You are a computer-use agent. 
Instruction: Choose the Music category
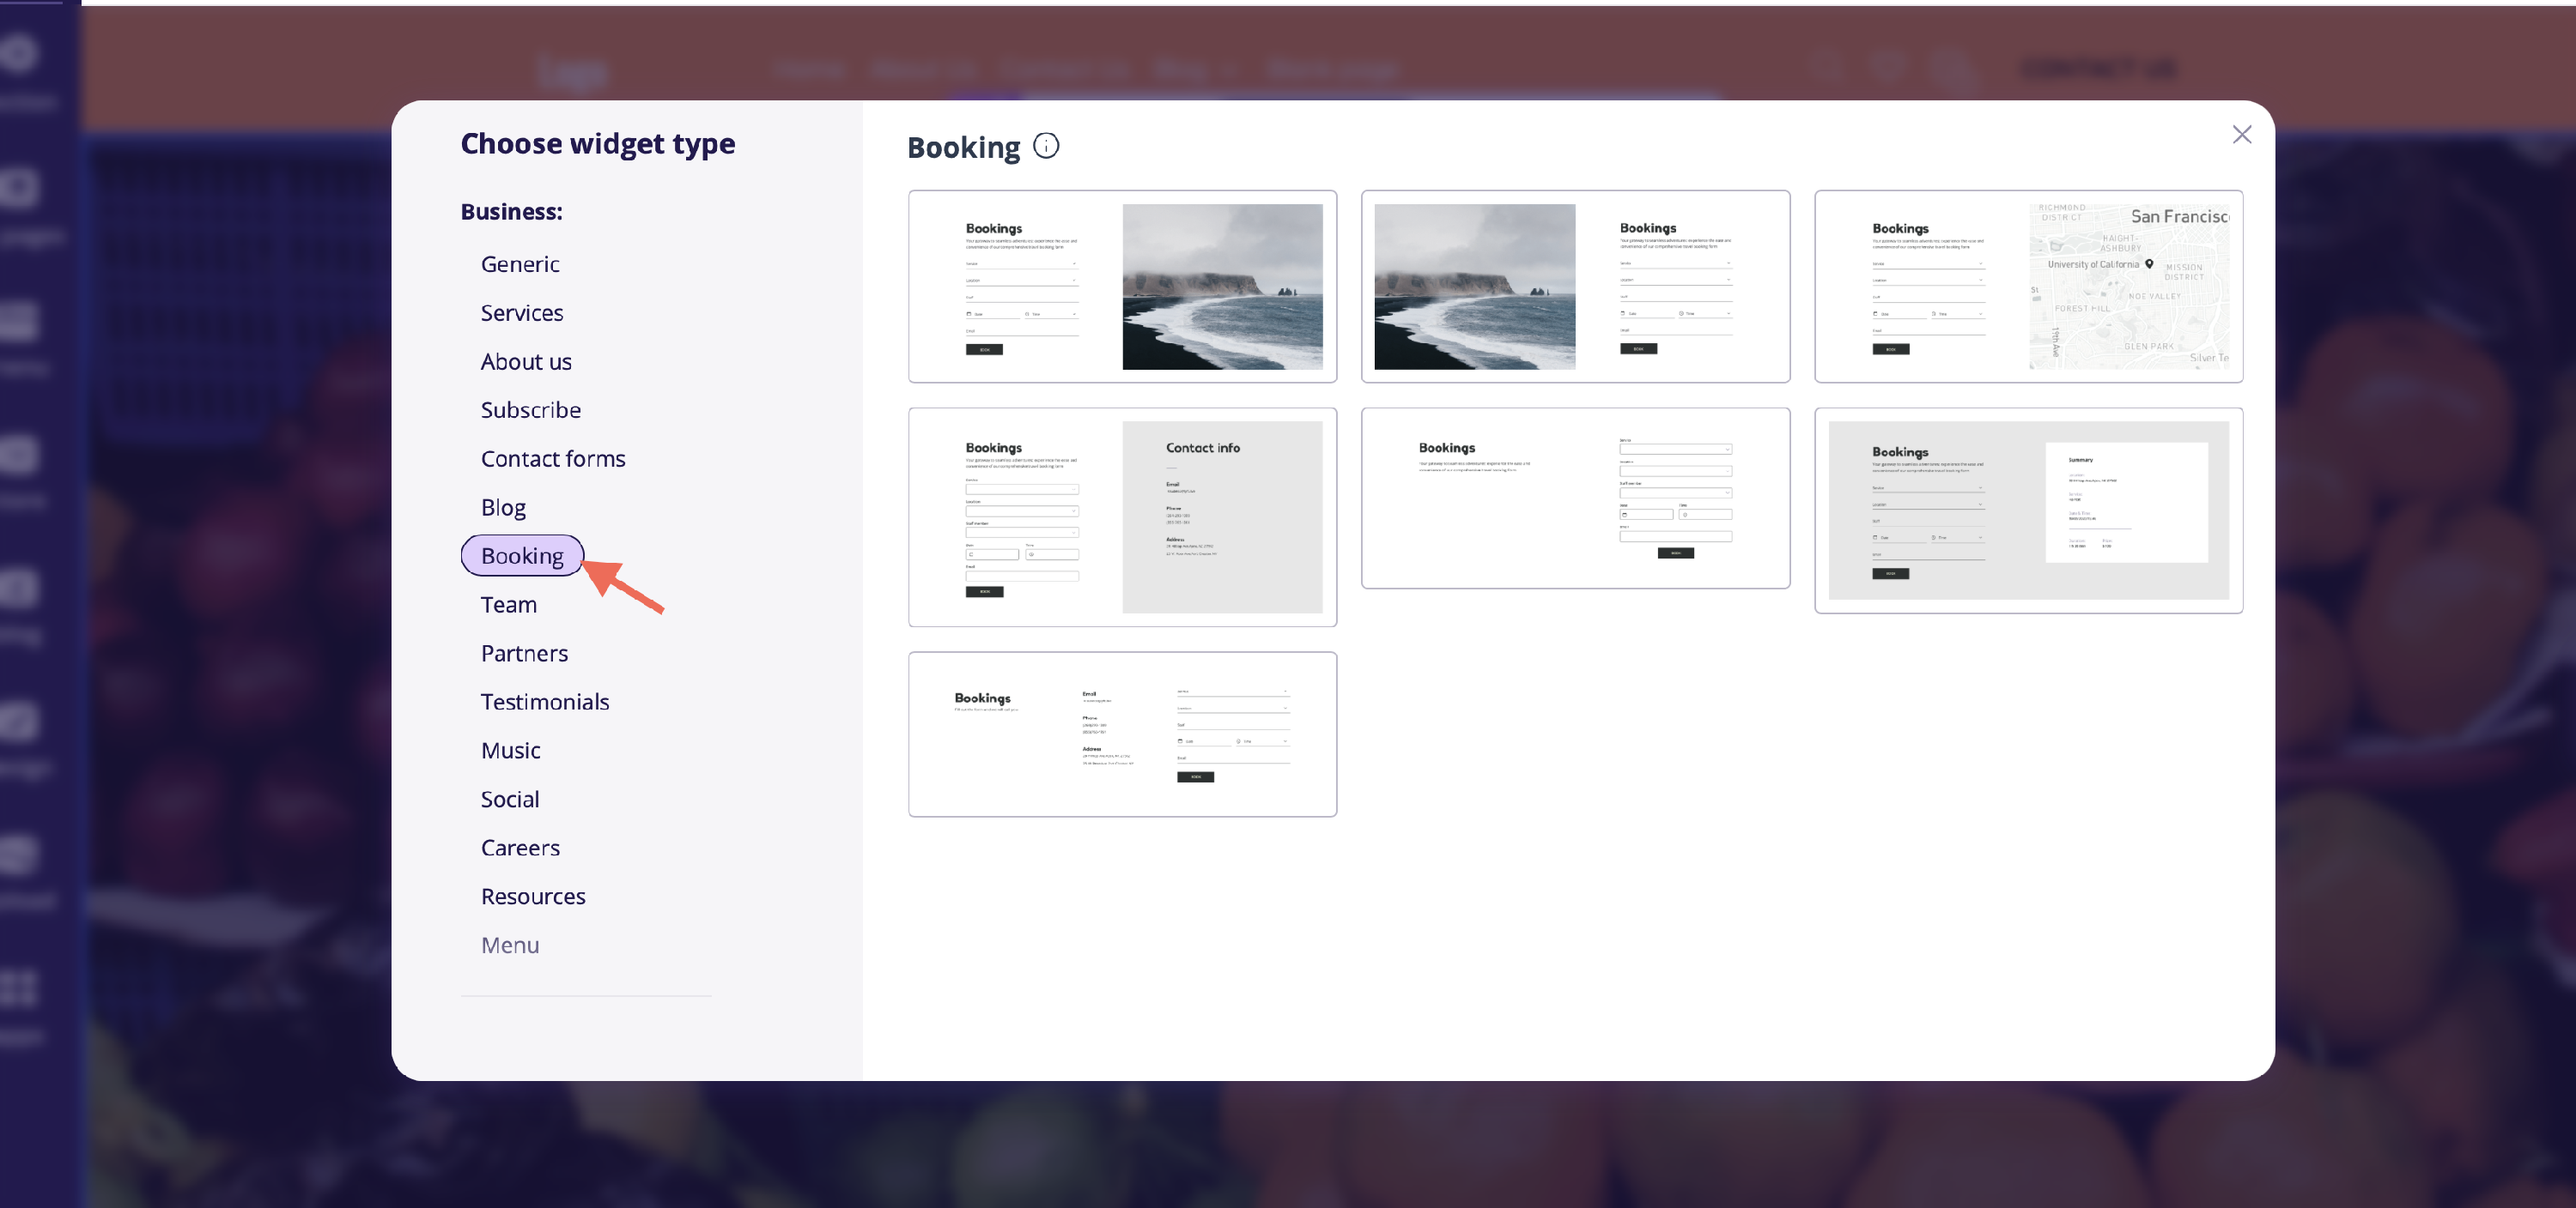coord(510,751)
